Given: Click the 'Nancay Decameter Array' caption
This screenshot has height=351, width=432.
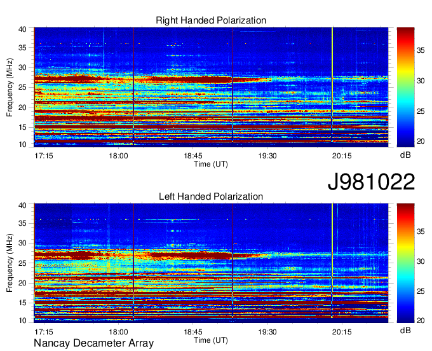Looking at the screenshot, I should (x=93, y=343).
